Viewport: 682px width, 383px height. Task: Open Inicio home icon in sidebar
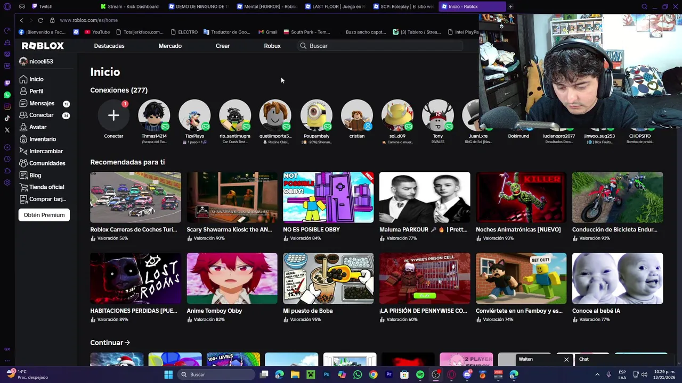(x=23, y=79)
